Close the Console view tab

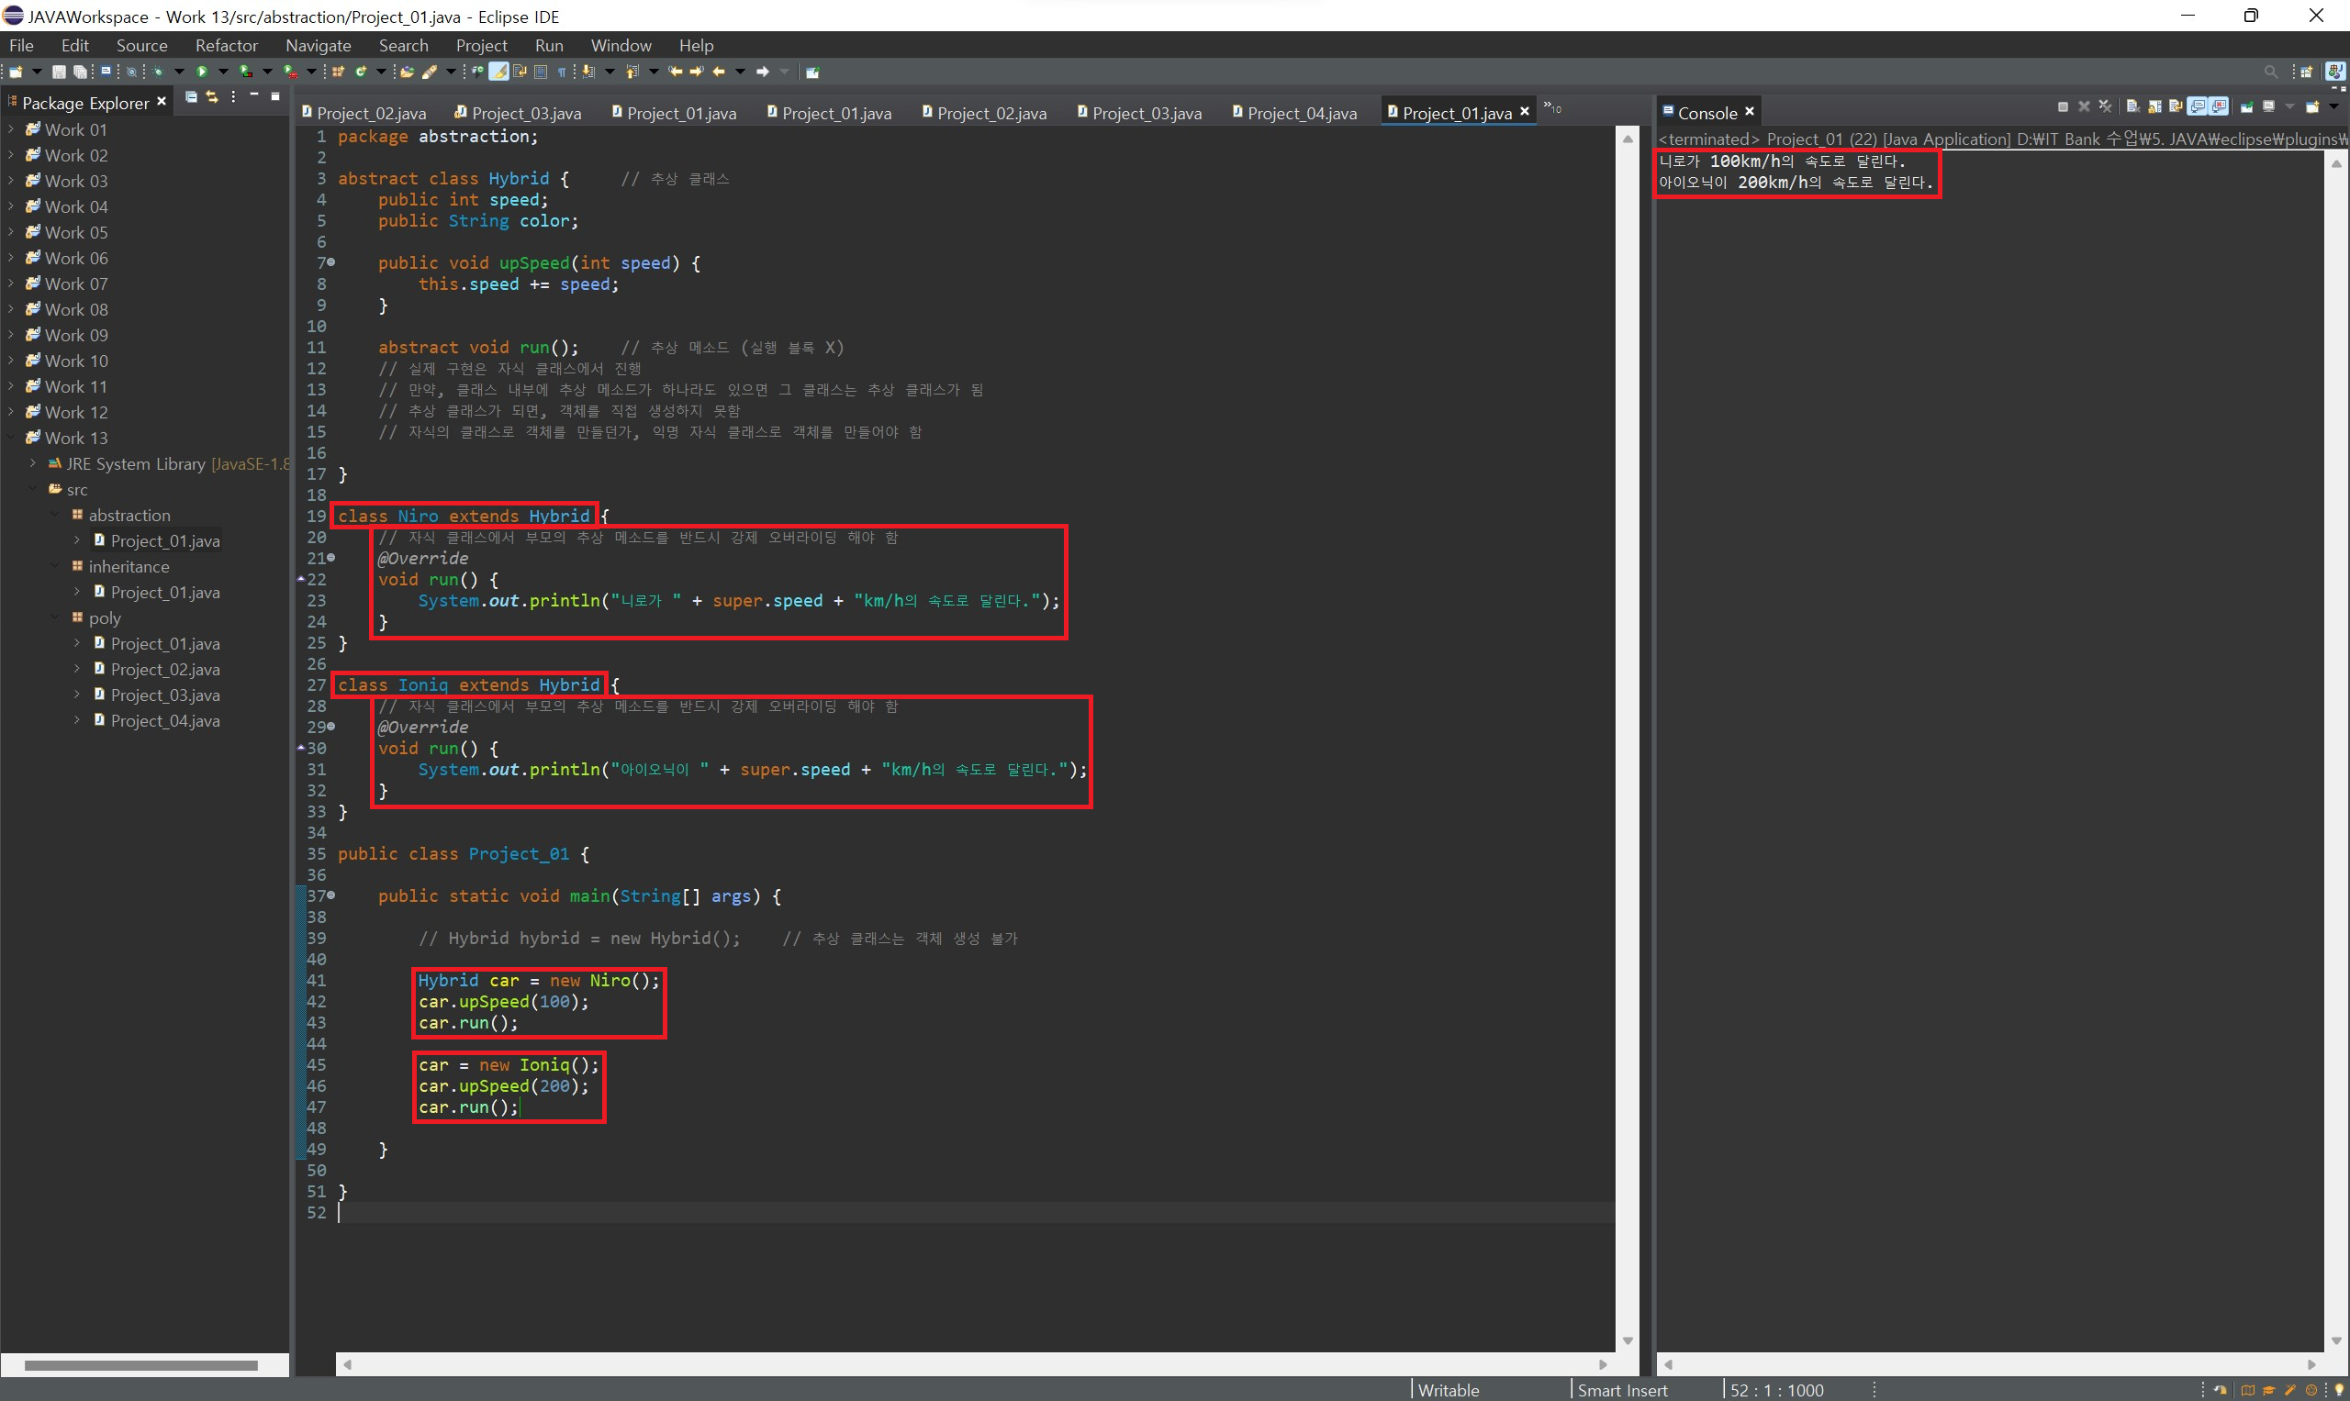[x=1750, y=111]
